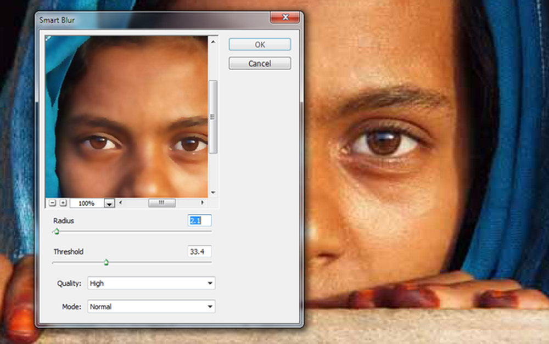Open the Quality dropdown set to High

pyautogui.click(x=152, y=283)
